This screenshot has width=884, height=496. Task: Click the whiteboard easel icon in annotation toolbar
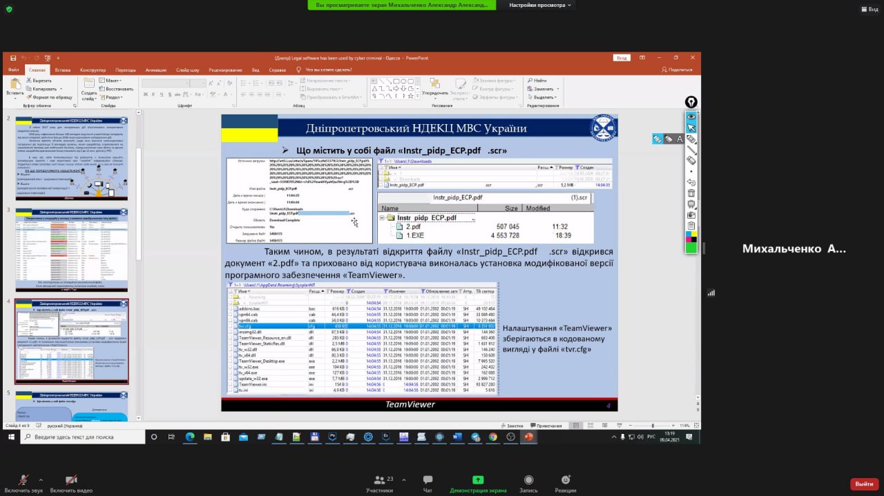pos(691,204)
